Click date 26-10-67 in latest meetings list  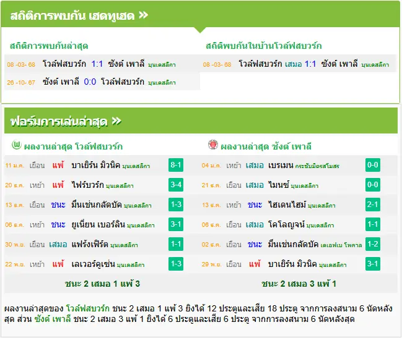coord(21,83)
